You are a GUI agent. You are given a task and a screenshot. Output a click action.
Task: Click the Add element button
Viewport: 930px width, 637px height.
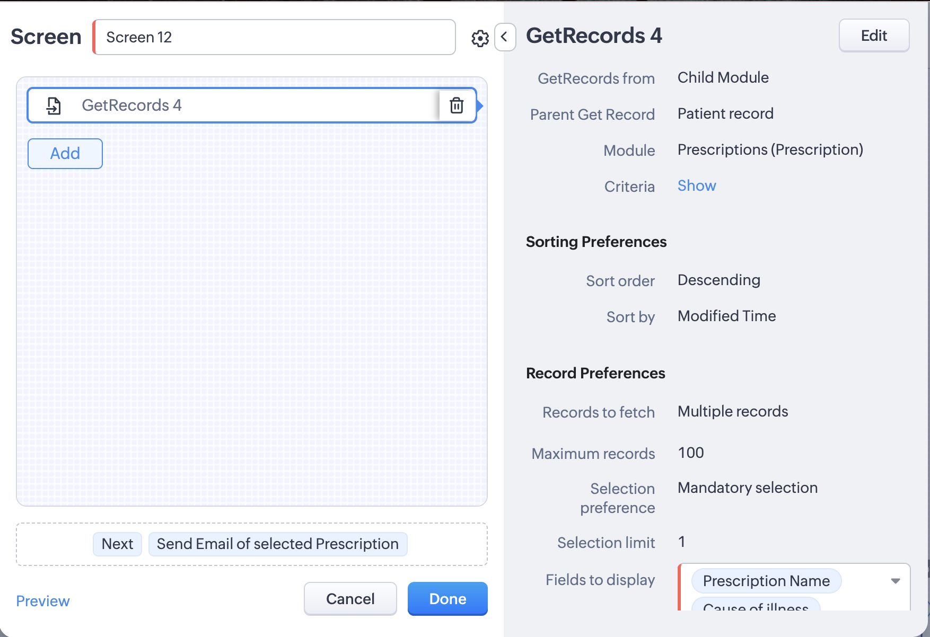[65, 154]
